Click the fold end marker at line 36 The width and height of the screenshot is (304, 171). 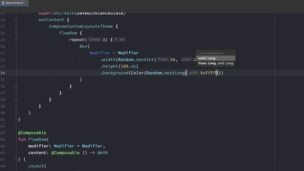click(x=16, y=86)
